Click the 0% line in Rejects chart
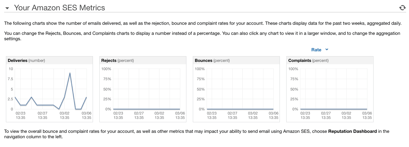 [147, 109]
